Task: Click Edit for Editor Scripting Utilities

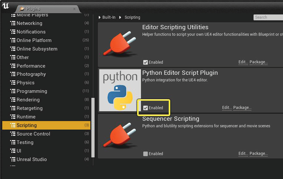Action: click(243, 62)
